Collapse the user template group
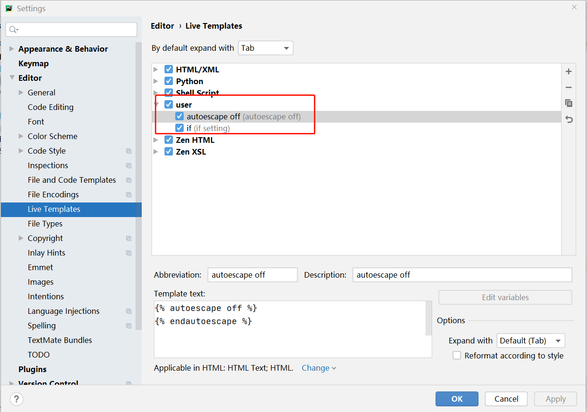 [156, 104]
